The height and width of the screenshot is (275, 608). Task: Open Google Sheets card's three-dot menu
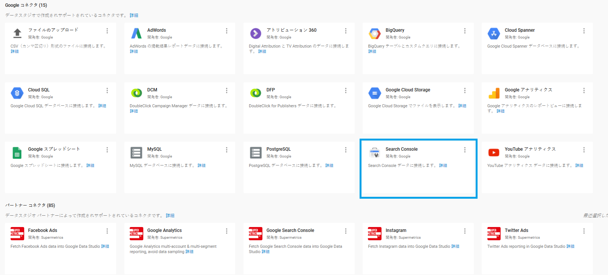coord(107,150)
